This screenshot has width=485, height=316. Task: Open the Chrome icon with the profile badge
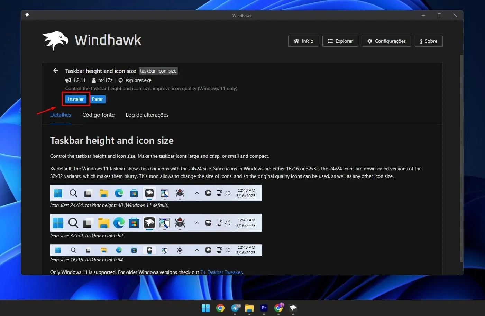tap(279, 308)
